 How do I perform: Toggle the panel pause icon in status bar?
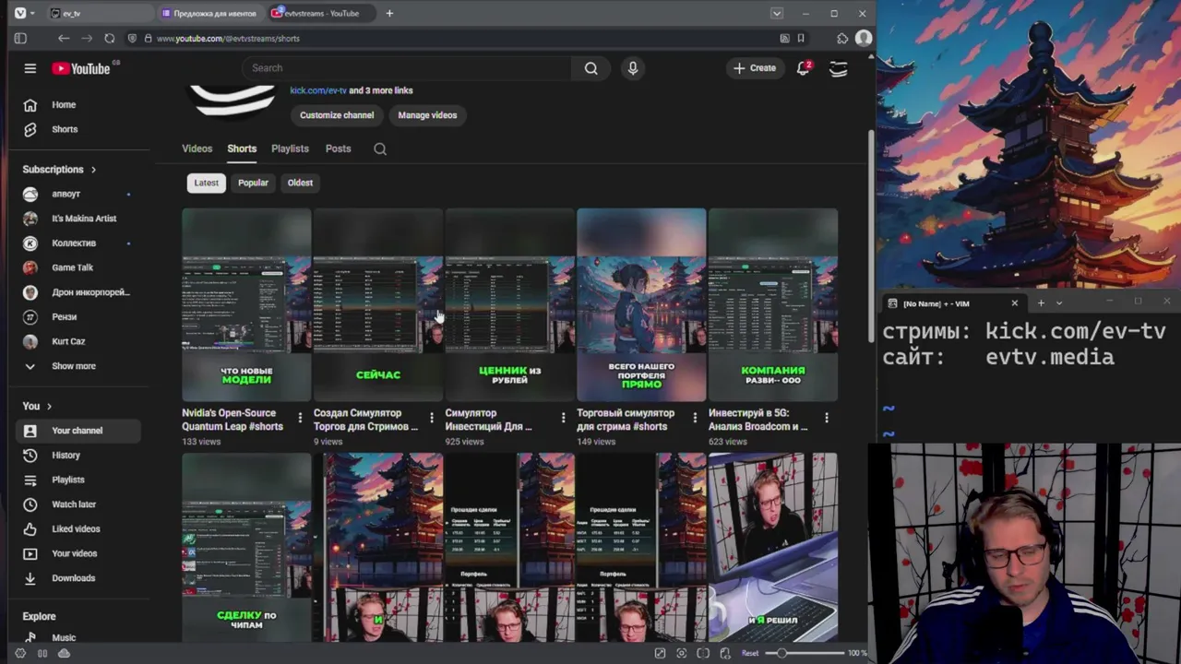pyautogui.click(x=42, y=653)
